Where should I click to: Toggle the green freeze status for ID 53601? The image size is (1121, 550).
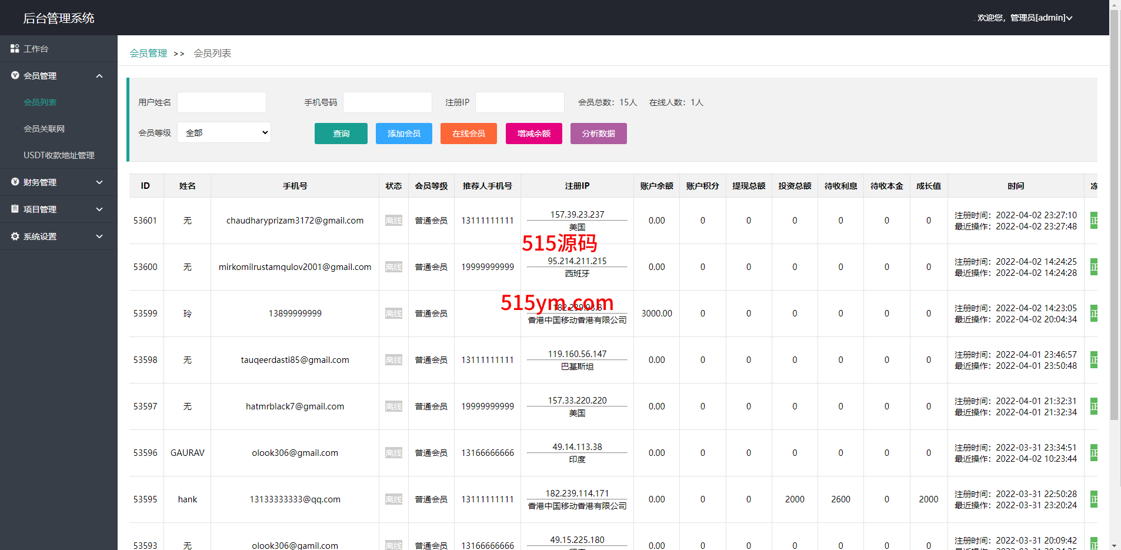[1093, 221]
